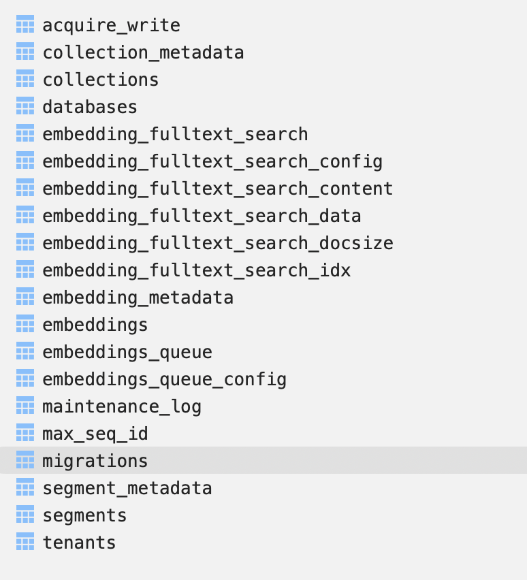The image size is (527, 580).
Task: Click the databases table icon
Action: pyautogui.click(x=25, y=106)
